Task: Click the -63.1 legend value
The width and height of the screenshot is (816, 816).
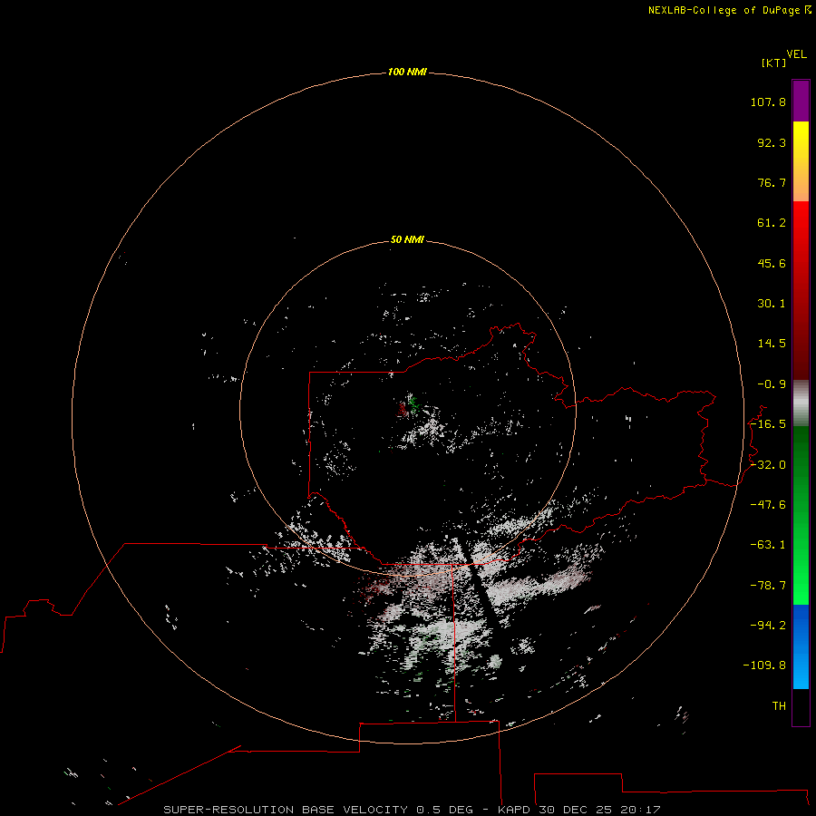Action: click(768, 545)
